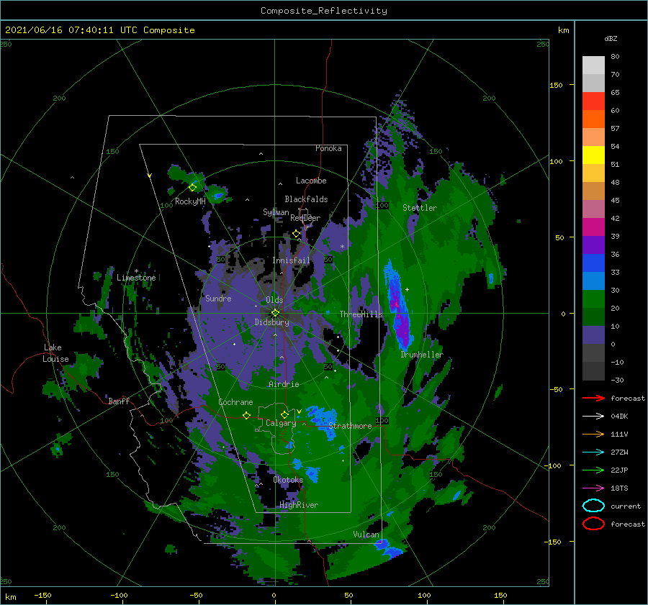Click the HighRiver city label
The height and width of the screenshot is (605, 648).
pos(298,505)
